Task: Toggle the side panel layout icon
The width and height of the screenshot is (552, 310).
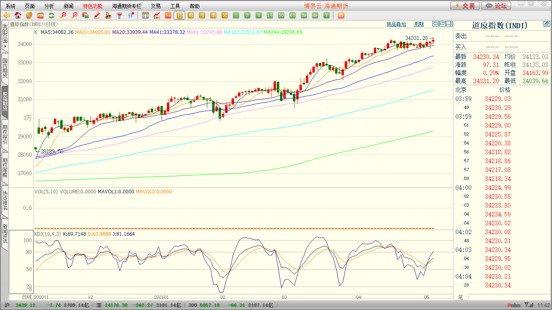Action: point(449,24)
